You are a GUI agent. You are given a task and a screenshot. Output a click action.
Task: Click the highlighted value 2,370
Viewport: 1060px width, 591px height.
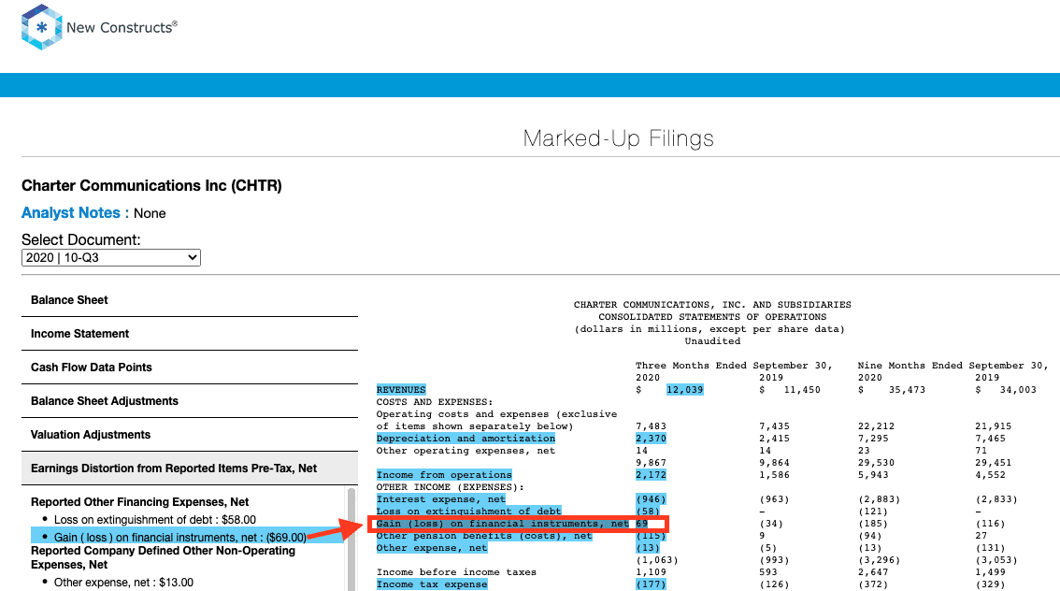(x=651, y=439)
